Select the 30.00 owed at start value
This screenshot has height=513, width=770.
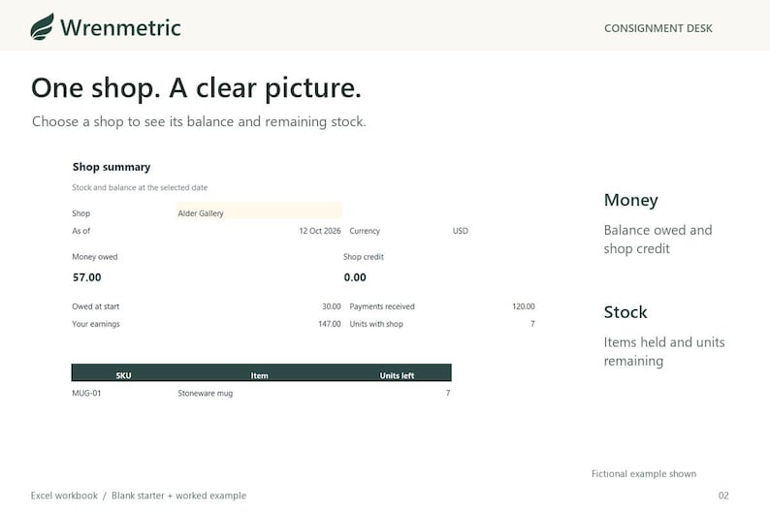click(x=332, y=306)
